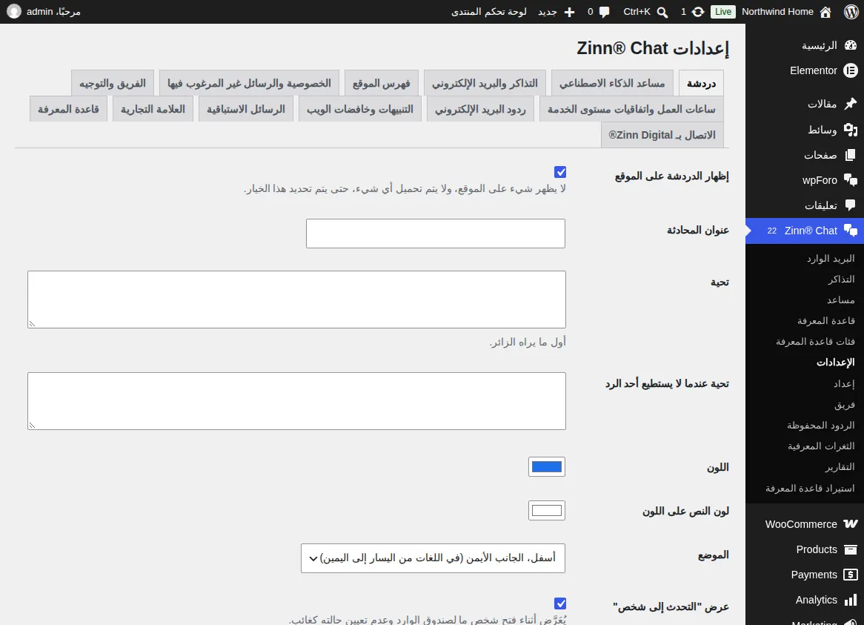Open التقارير submenu link
This screenshot has width=864, height=625.
tap(840, 467)
